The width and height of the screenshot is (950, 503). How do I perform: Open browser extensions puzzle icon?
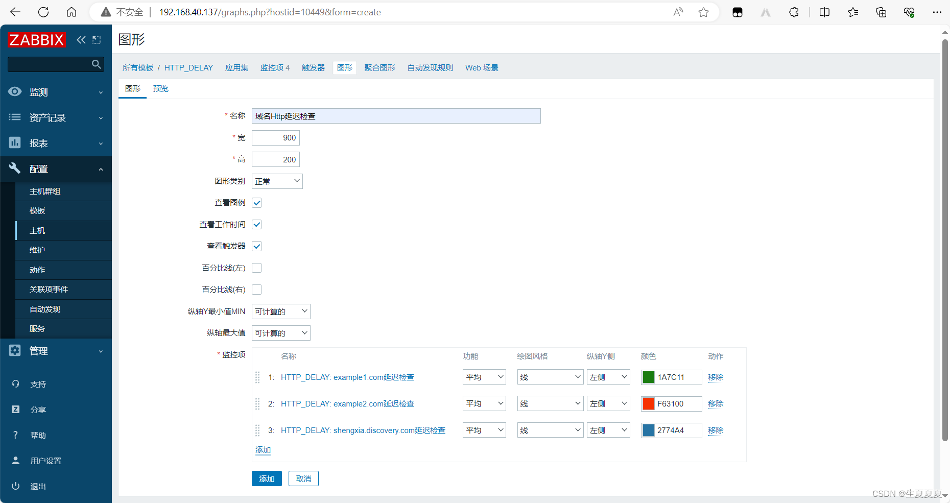794,12
